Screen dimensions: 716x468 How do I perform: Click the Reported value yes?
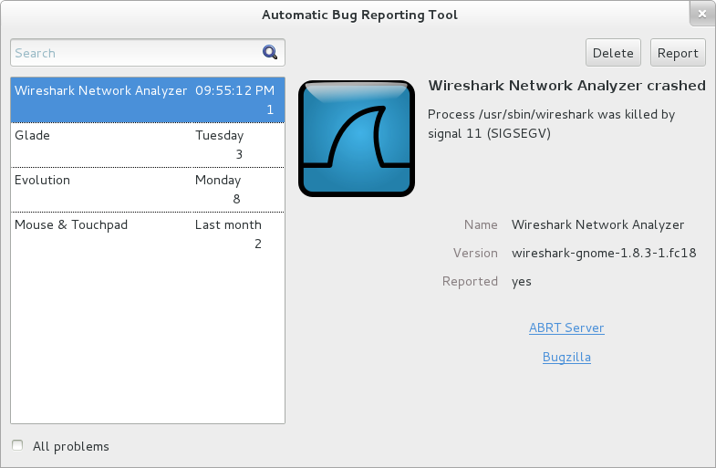(522, 282)
